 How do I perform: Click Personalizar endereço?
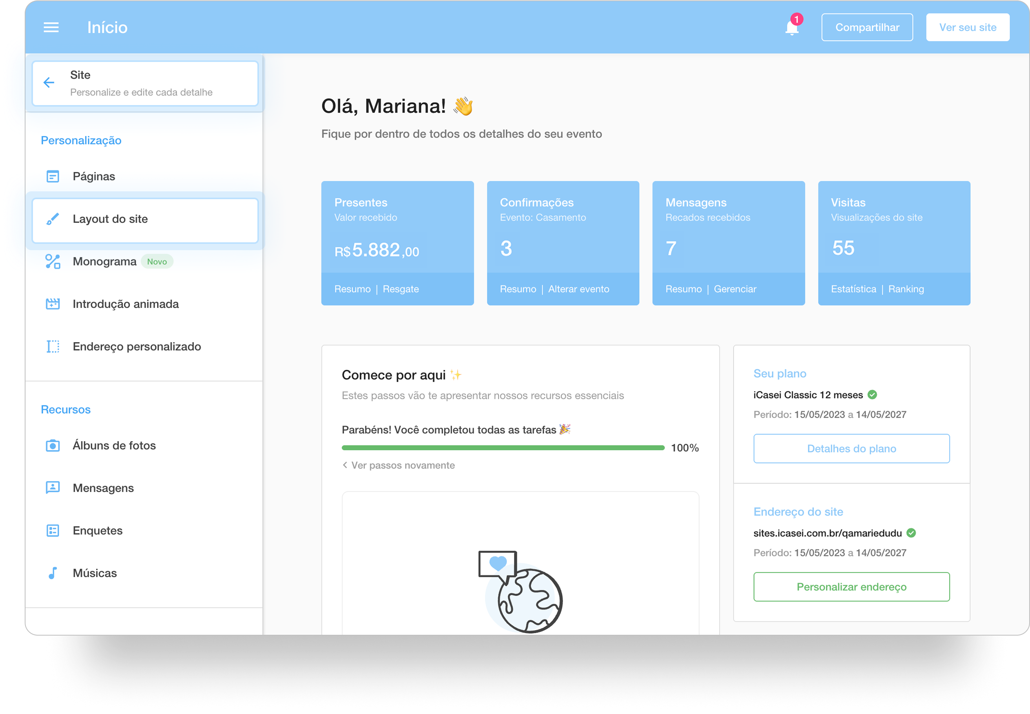click(851, 587)
